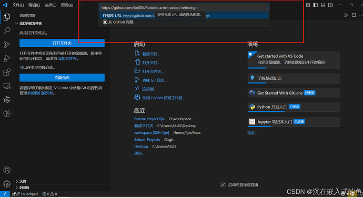
Task: Click the repository URL input field
Action: (184, 8)
